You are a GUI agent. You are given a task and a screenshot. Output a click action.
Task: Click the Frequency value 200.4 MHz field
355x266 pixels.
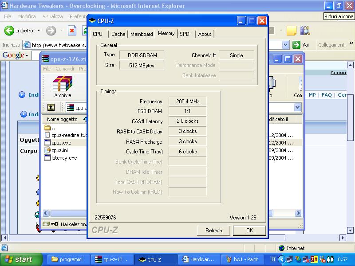(x=187, y=102)
